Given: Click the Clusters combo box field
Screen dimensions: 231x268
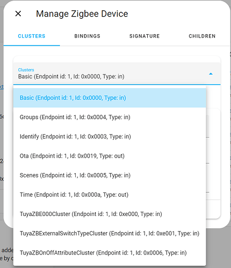Looking at the screenshot, I should 117,73.
